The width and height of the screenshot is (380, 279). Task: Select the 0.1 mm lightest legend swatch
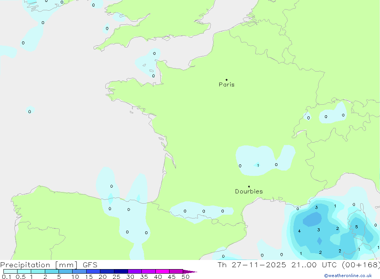pos(10,271)
